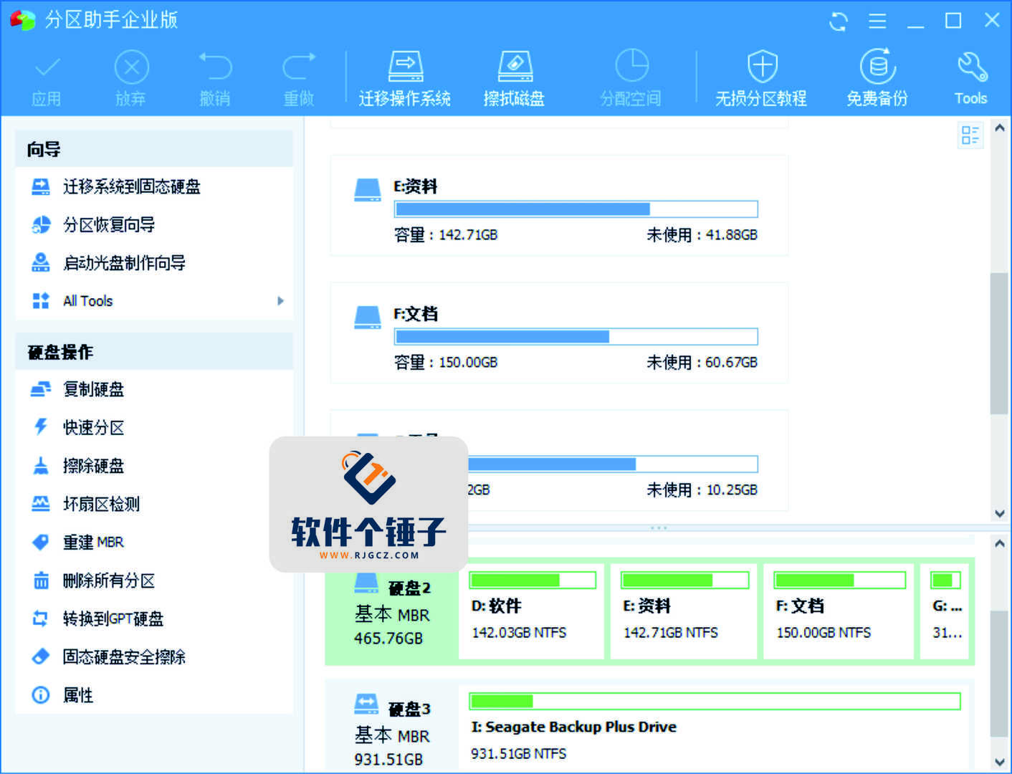Select the F:文档 partition card
The height and width of the screenshot is (774, 1012).
coord(559,333)
